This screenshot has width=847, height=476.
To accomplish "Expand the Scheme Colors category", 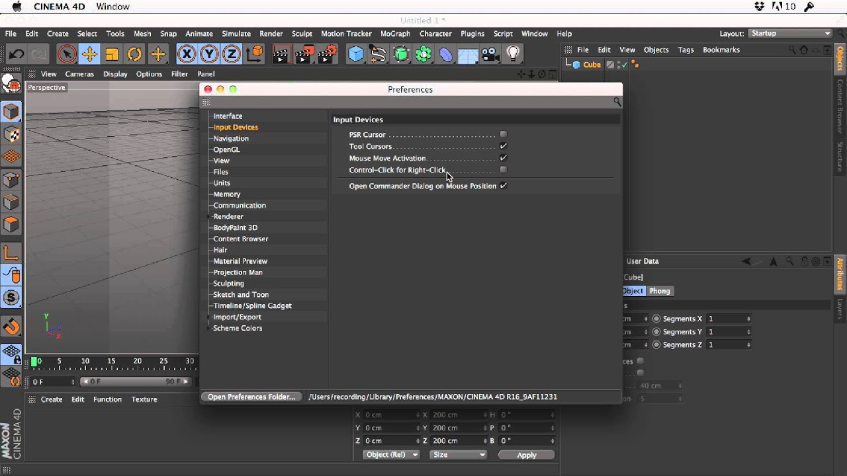I will [x=209, y=328].
